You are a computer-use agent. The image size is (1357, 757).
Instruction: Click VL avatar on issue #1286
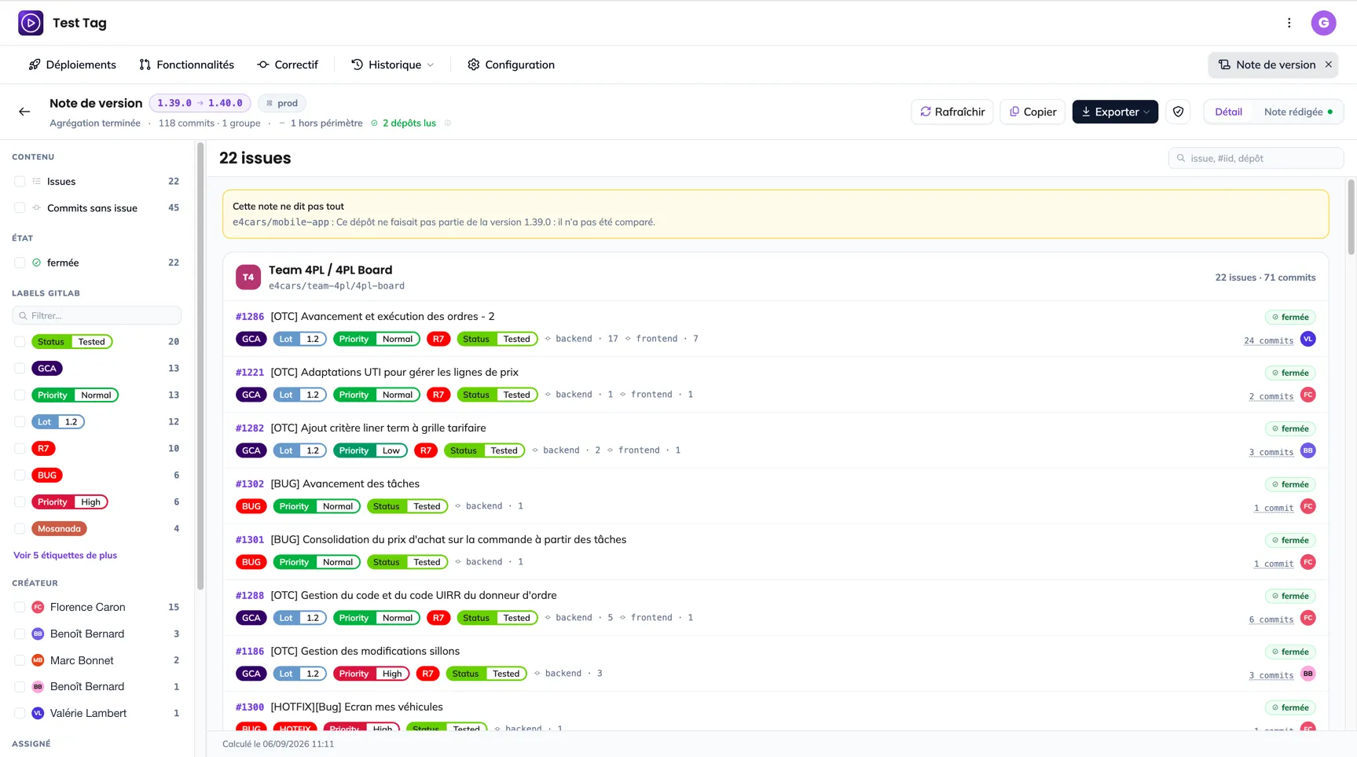coord(1307,339)
